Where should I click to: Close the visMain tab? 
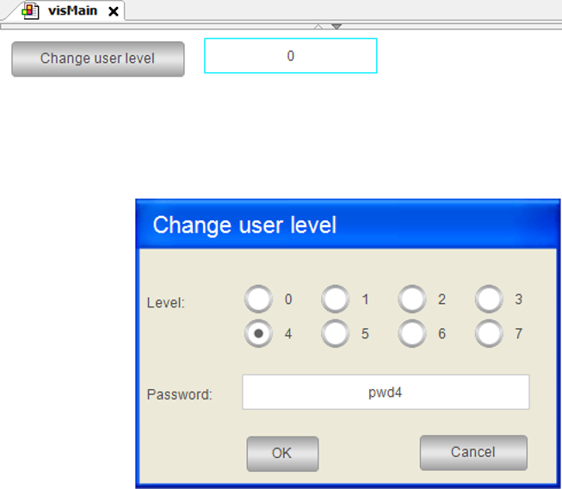point(113,12)
